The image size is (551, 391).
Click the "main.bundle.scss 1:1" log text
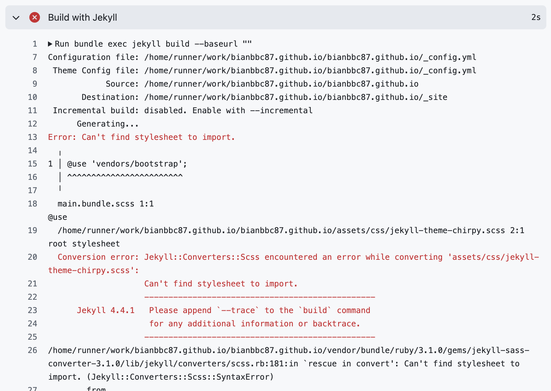click(106, 204)
